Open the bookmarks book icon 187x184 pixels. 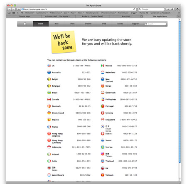click(9, 13)
